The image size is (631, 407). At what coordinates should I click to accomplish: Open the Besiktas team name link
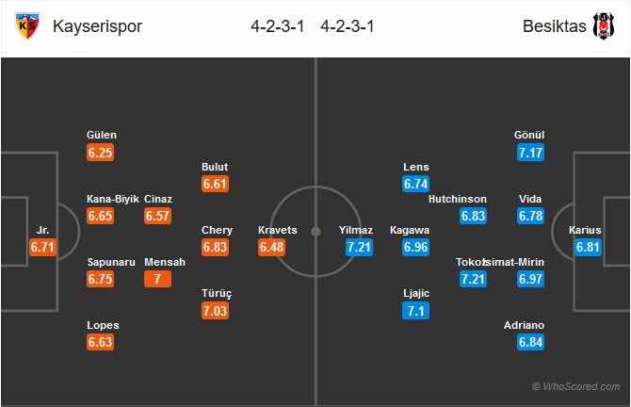pos(555,26)
